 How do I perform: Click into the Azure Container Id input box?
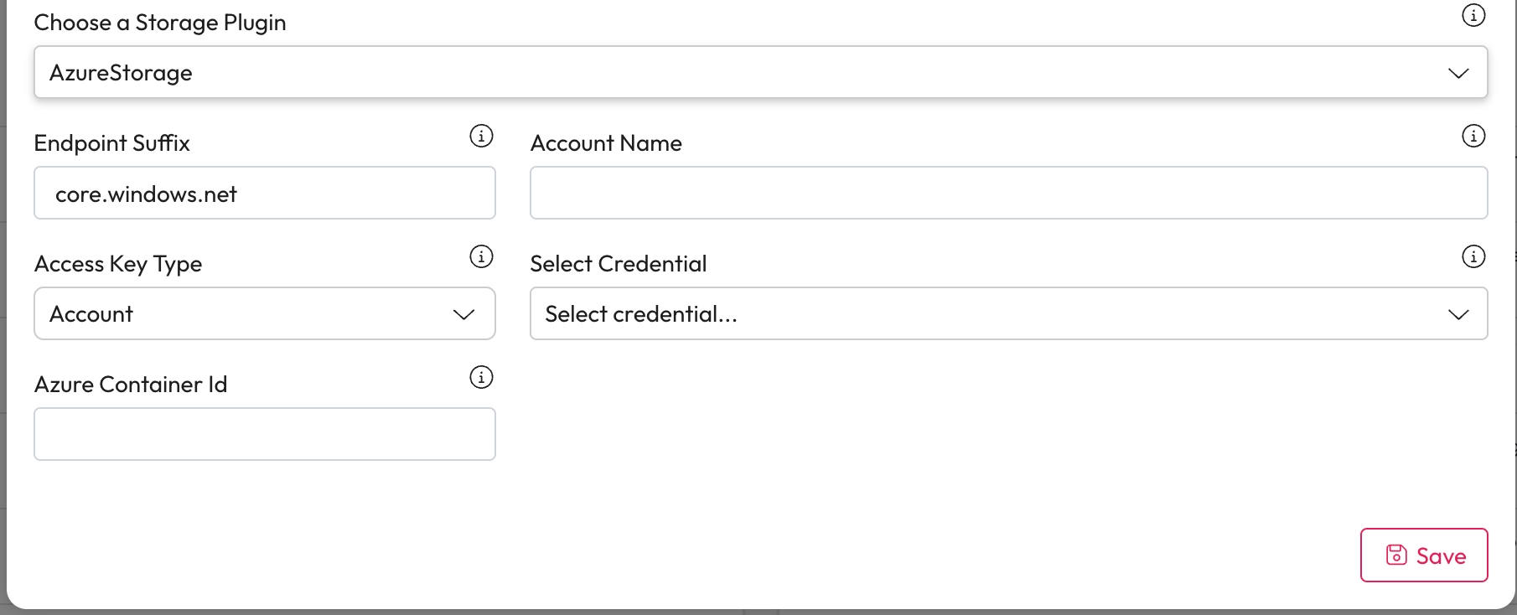(264, 434)
